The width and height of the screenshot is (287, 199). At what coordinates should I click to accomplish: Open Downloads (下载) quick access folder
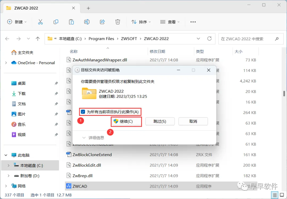click(18, 94)
